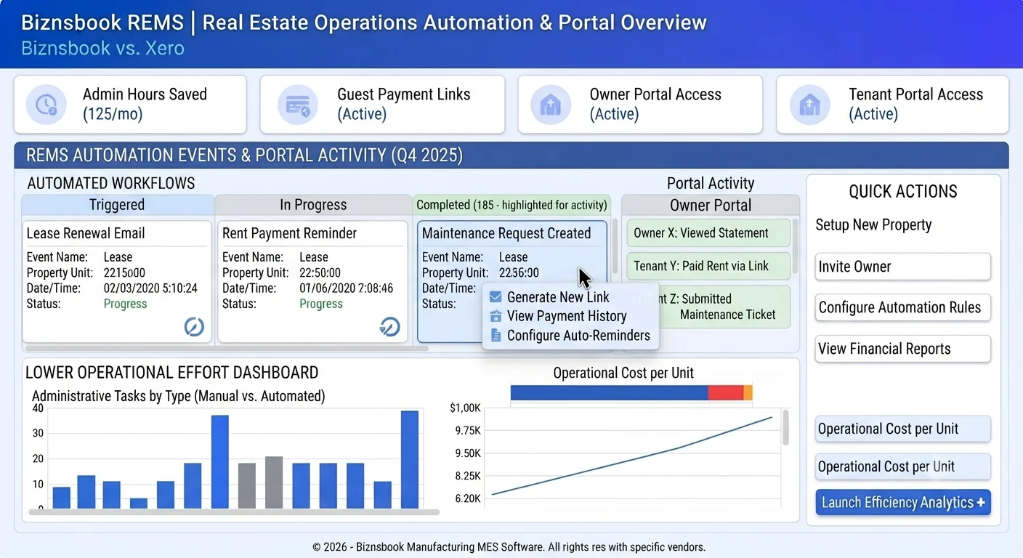Switch to the Triggered workflow column
The image size is (1023, 558).
[x=117, y=205]
